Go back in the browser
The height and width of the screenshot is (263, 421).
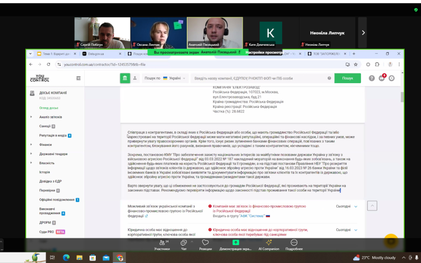pos(31,64)
